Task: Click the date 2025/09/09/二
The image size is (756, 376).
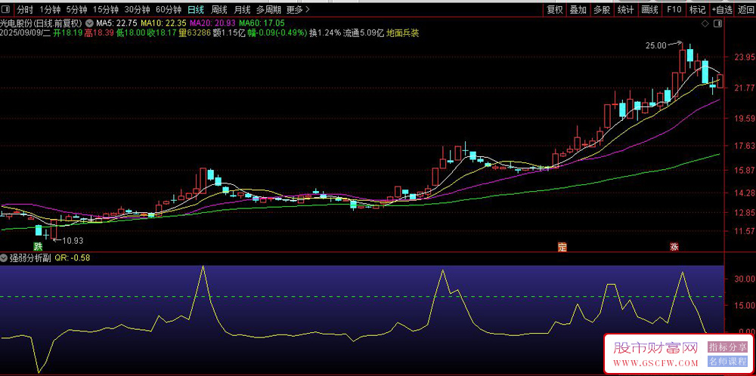Action: [26, 32]
